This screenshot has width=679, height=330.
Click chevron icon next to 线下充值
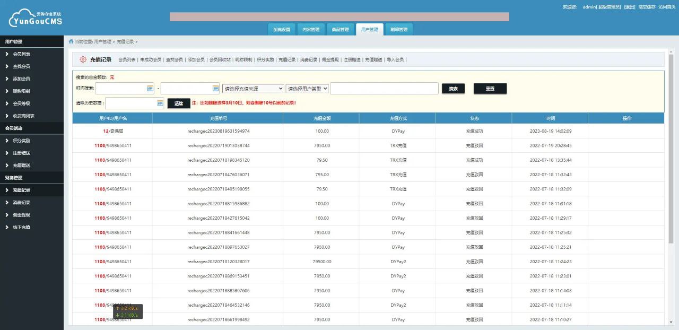point(7,227)
